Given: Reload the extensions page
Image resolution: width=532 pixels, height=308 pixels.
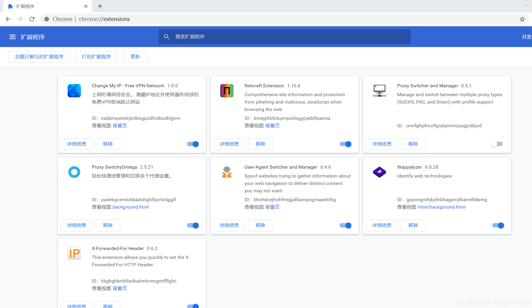Looking at the screenshot, I should pyautogui.click(x=32, y=19).
